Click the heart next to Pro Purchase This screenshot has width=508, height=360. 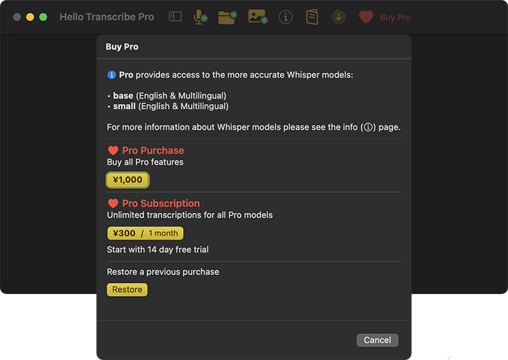tap(113, 150)
